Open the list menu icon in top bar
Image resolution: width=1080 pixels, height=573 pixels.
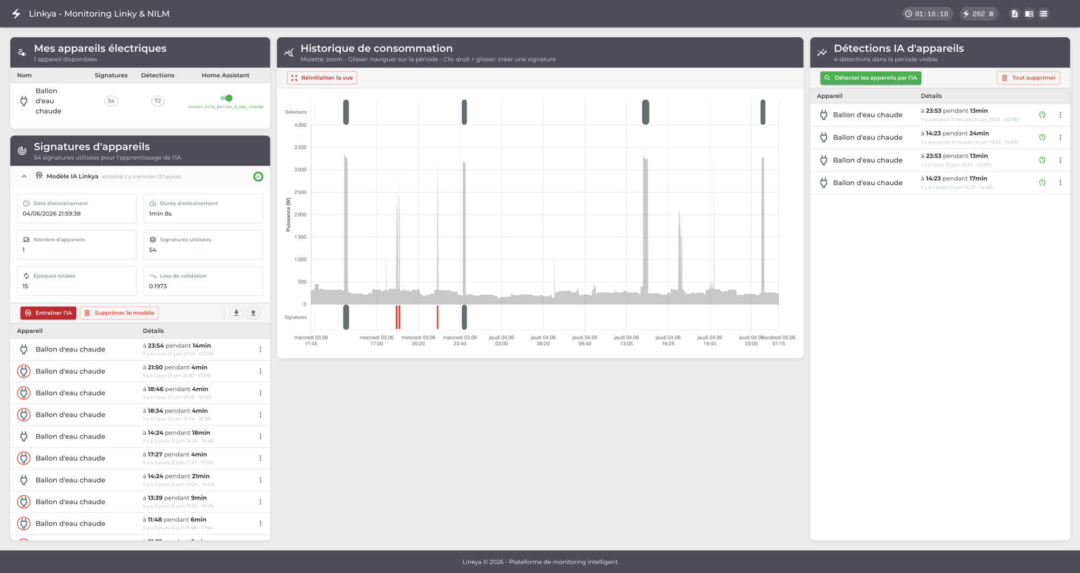pos(1043,14)
